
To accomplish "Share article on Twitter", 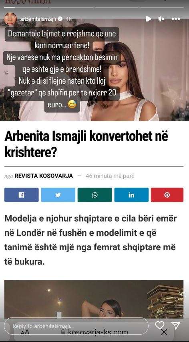I will (x=58, y=195).
